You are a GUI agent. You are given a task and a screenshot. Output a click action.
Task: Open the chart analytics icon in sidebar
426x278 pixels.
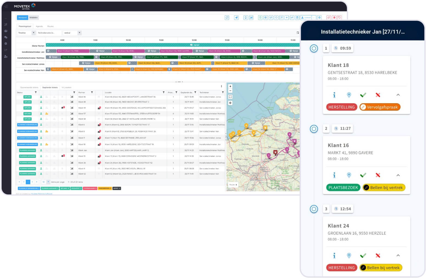tap(6, 50)
